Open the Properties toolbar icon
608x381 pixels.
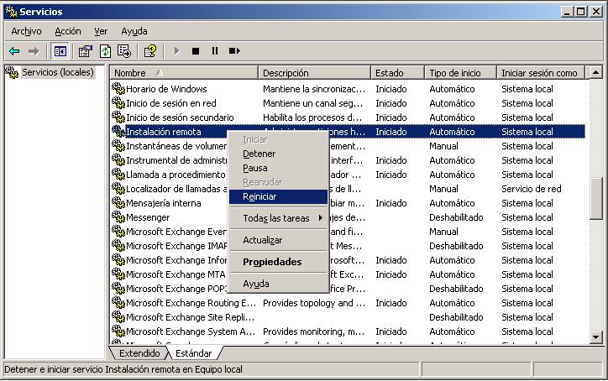86,51
